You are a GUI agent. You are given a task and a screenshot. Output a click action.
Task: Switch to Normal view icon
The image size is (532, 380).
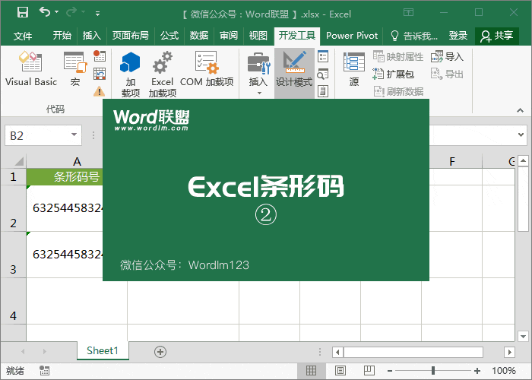[x=311, y=371]
